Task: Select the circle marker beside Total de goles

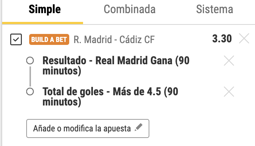Action: click(30, 92)
